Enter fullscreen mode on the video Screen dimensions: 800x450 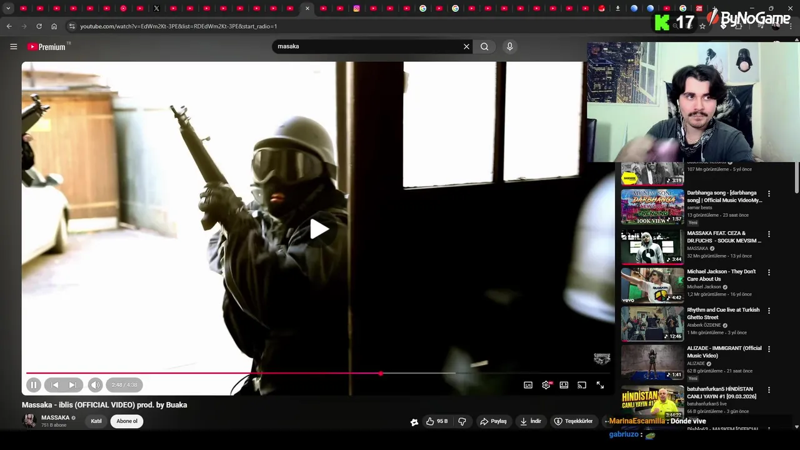600,385
